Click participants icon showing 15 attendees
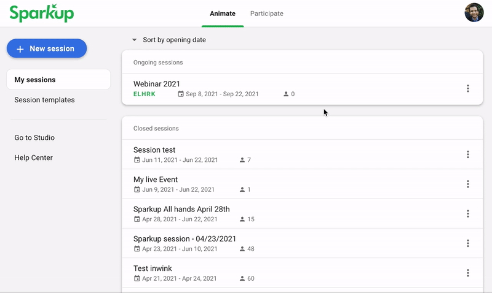The width and height of the screenshot is (492, 293). [242, 219]
